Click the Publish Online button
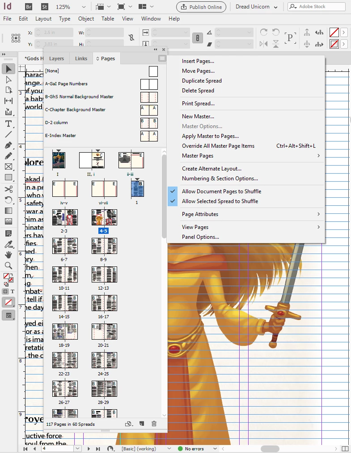Image resolution: width=351 pixels, height=453 pixels. point(201,7)
